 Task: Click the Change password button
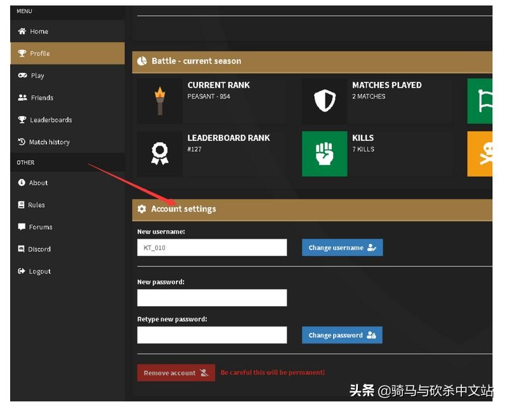[342, 335]
